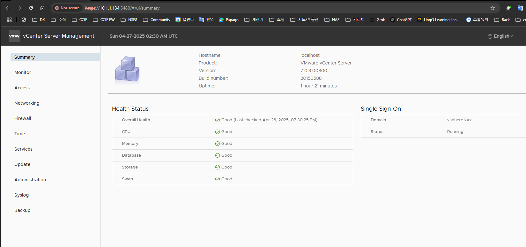Click the date Sun 04-27-2025 02:30 AM UTC
Image resolution: width=526 pixels, height=247 pixels.
tap(144, 36)
